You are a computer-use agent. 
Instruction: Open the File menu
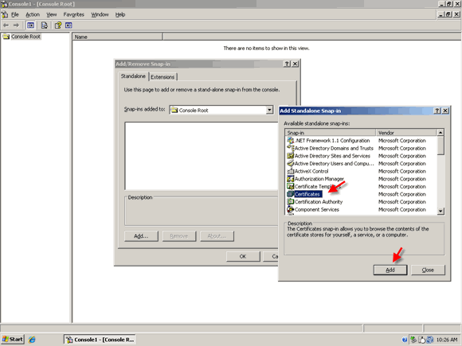tap(14, 14)
